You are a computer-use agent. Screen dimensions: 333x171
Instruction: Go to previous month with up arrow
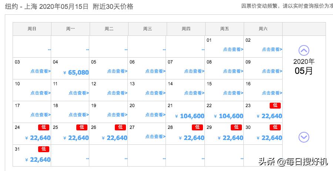point(304,50)
